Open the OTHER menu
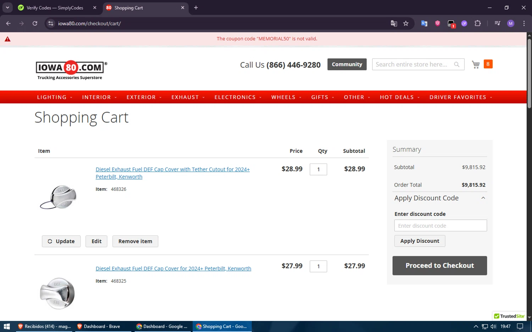532x332 pixels. point(357,97)
